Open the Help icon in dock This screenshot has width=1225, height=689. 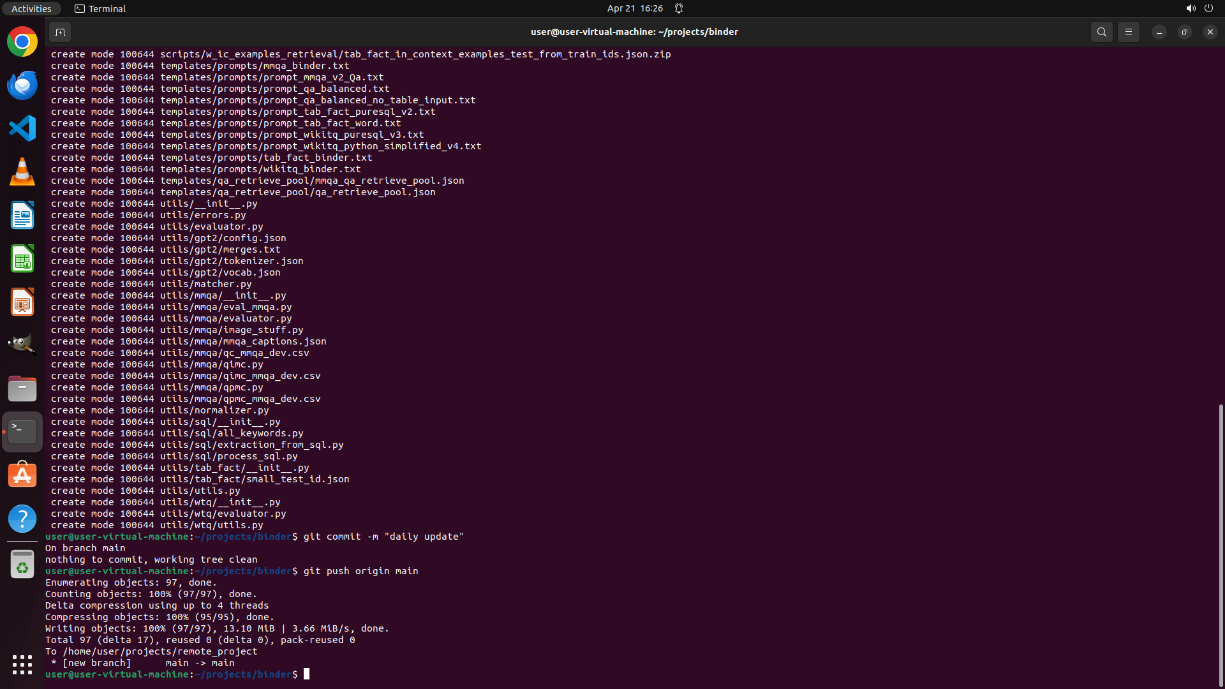(22, 519)
